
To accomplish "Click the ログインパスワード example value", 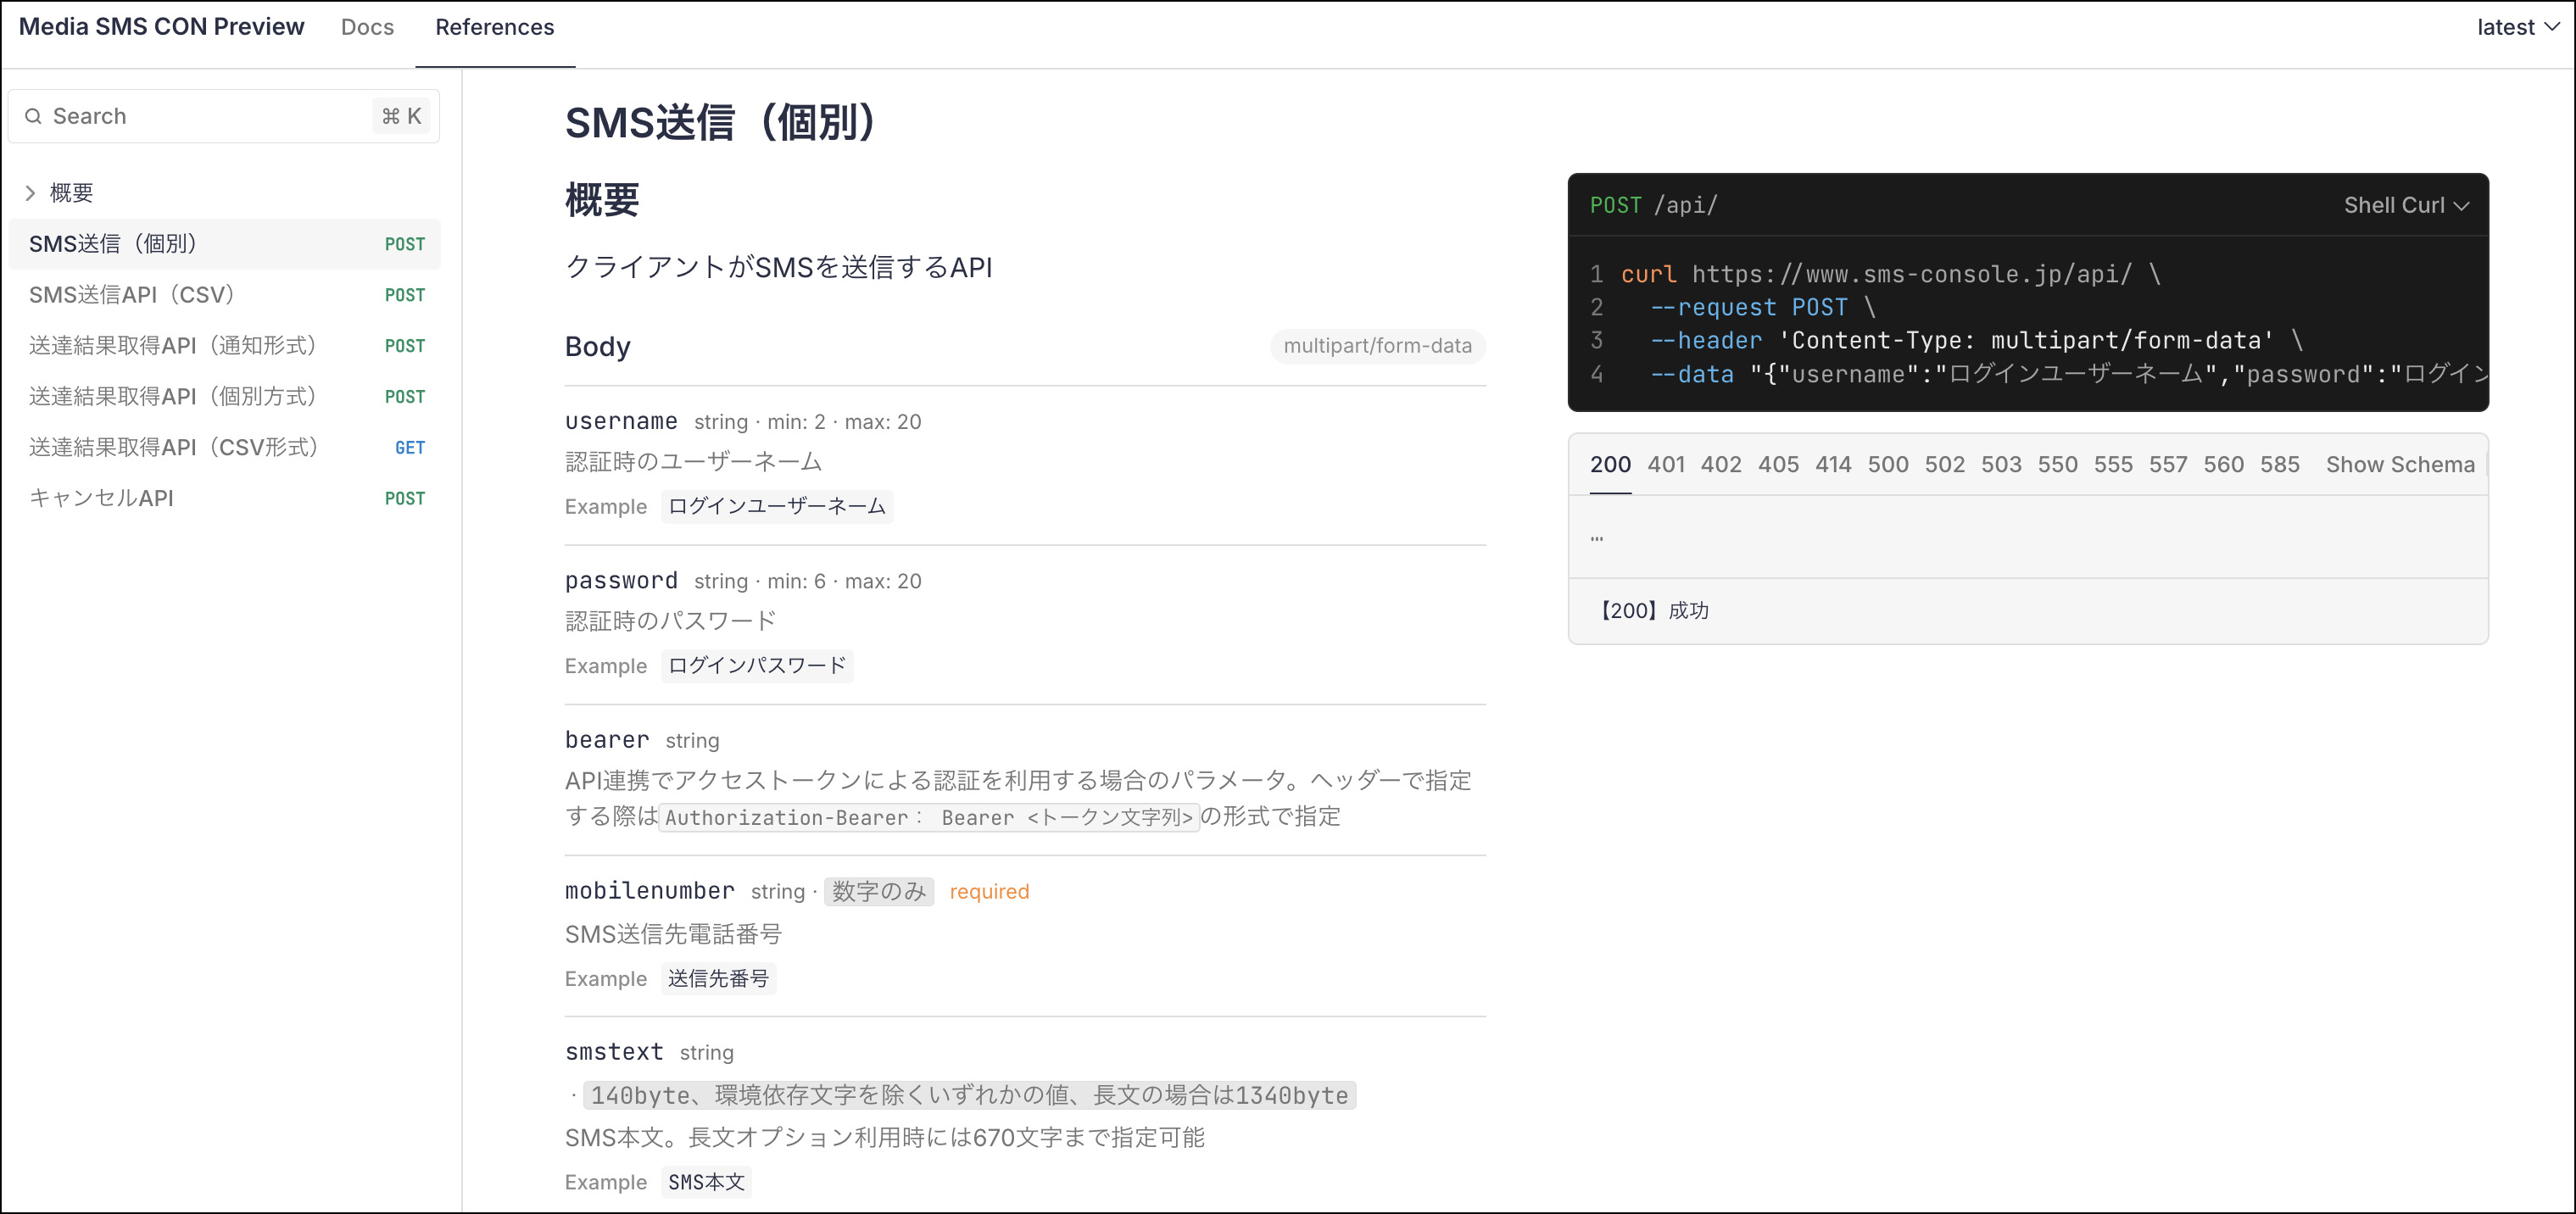I will [757, 666].
